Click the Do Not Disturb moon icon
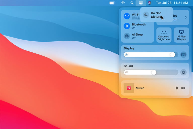Viewport: 193px width, 129px height. click(146, 15)
